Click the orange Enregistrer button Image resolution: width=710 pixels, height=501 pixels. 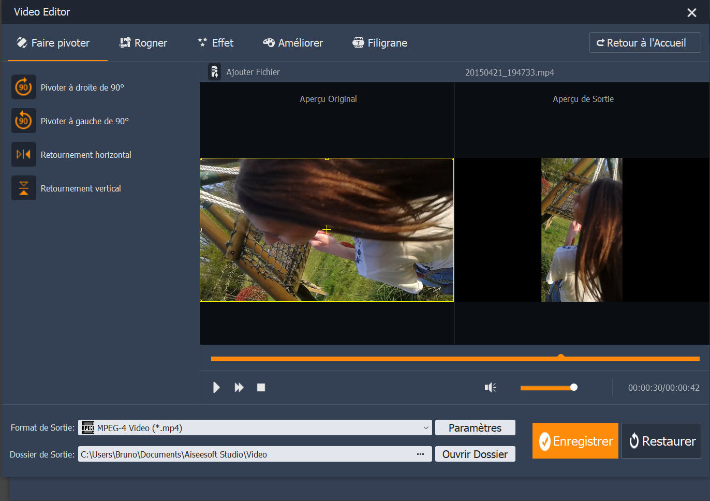pyautogui.click(x=575, y=441)
